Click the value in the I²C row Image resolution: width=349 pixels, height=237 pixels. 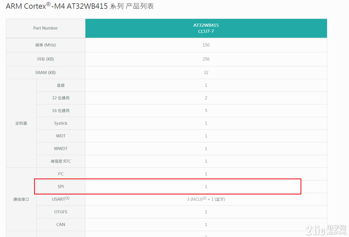(206, 174)
